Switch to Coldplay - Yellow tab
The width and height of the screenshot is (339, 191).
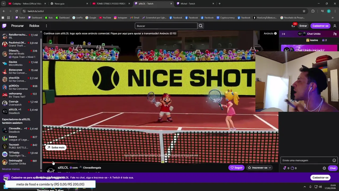pyautogui.click(x=27, y=4)
